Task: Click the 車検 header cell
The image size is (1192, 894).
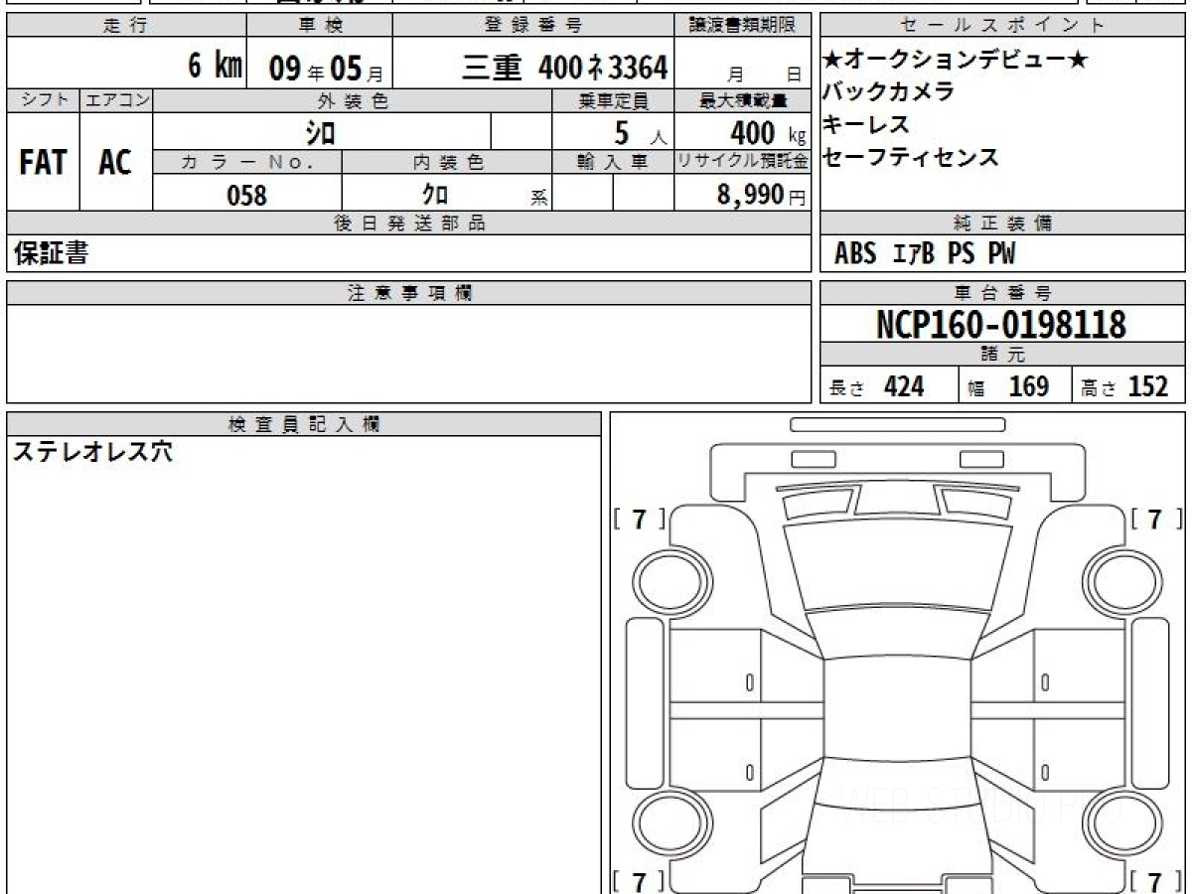Action: pos(319,26)
